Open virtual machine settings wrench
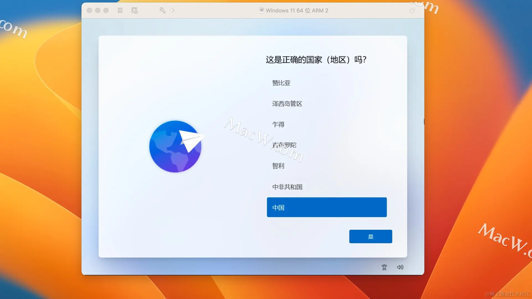Viewport: 532px width, 299px height. pyautogui.click(x=162, y=11)
